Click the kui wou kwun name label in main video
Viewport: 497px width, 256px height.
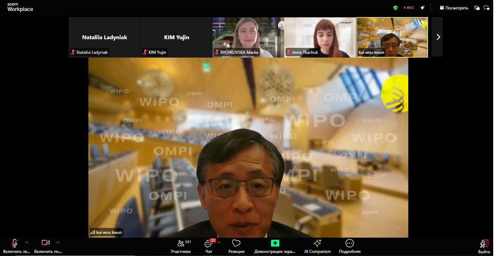tap(109, 232)
